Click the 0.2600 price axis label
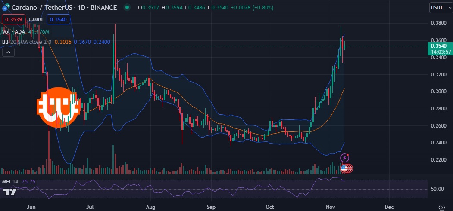 437,126
